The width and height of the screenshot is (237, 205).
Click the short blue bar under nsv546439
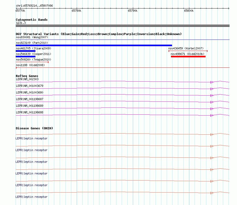[26, 57]
